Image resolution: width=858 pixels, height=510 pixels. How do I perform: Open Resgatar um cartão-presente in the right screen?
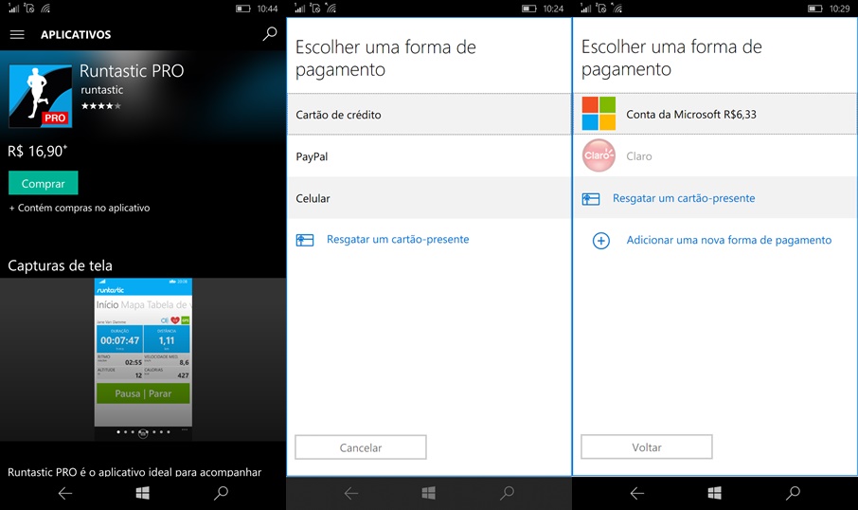tap(684, 198)
